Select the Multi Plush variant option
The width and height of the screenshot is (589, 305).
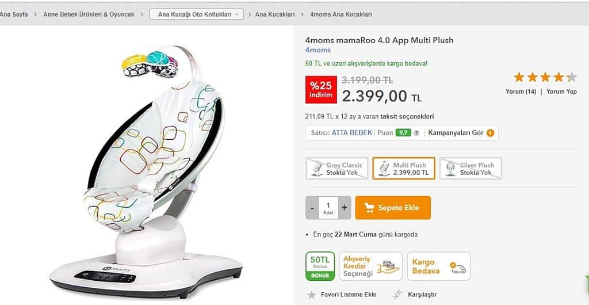(x=404, y=168)
